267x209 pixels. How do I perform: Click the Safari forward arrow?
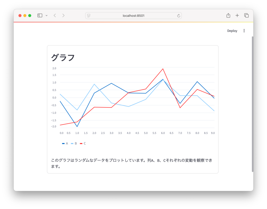63,15
